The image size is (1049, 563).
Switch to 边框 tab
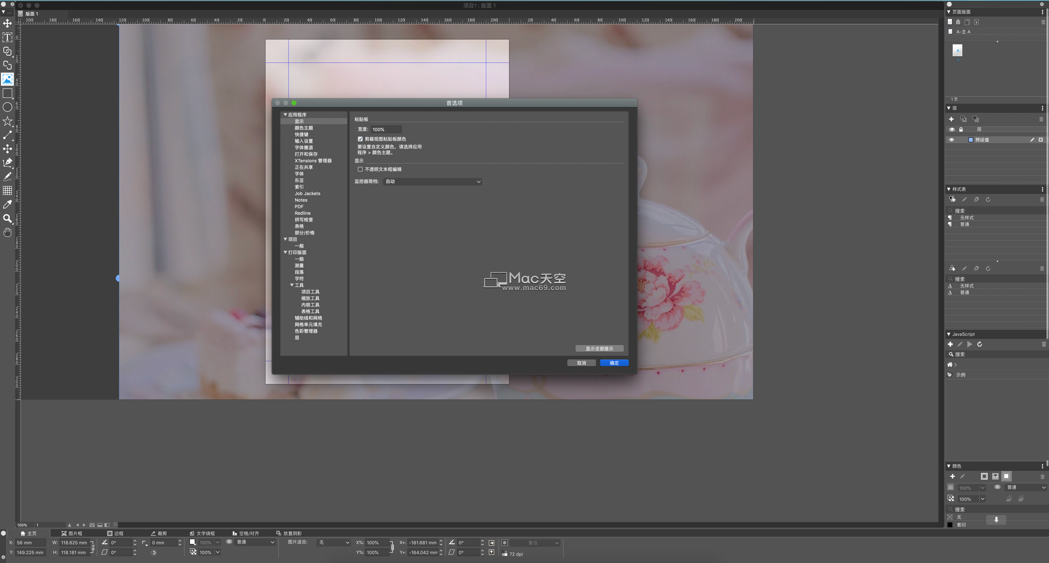(x=116, y=533)
